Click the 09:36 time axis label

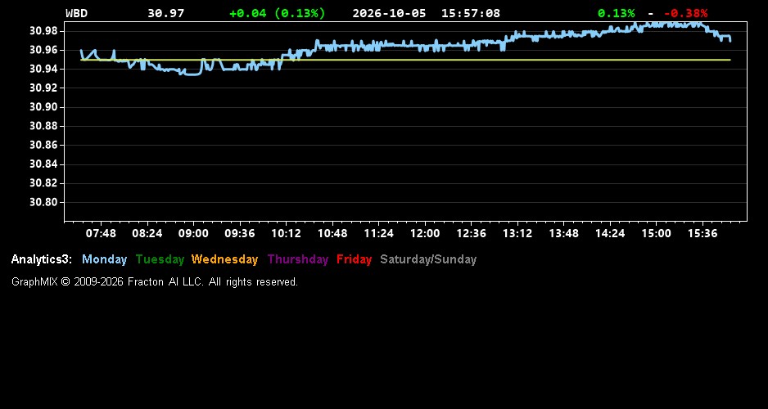pyautogui.click(x=240, y=233)
